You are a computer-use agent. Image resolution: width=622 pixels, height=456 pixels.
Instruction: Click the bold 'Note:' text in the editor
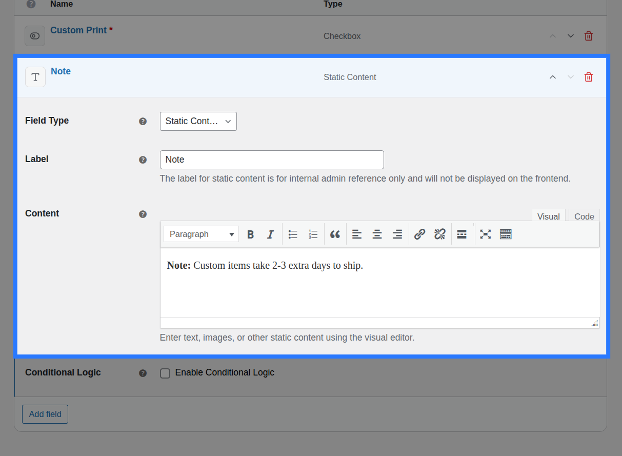[179, 266]
